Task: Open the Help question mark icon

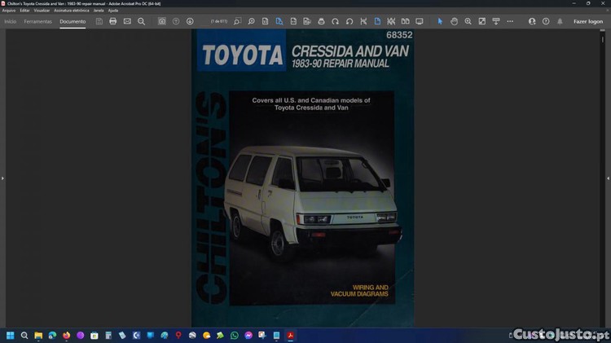Action: click(546, 21)
